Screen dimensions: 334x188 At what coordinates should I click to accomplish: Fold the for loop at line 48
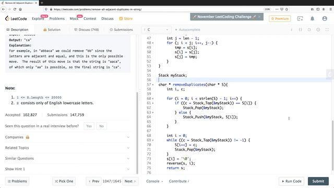click(x=153, y=43)
